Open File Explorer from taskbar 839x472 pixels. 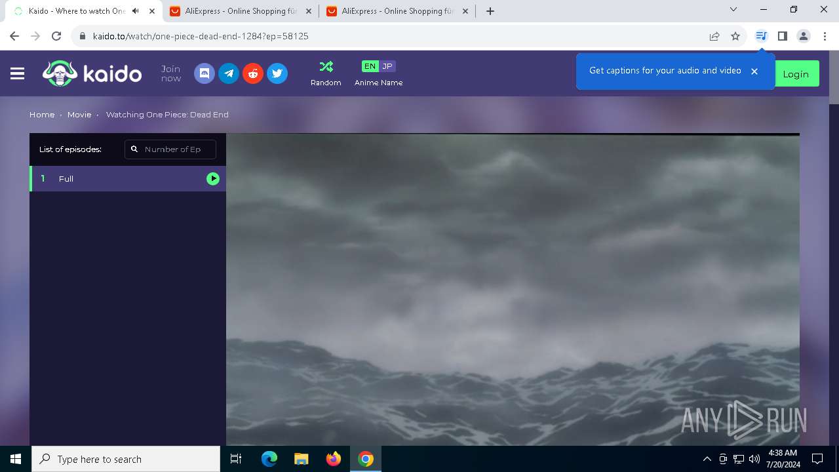pyautogui.click(x=302, y=459)
